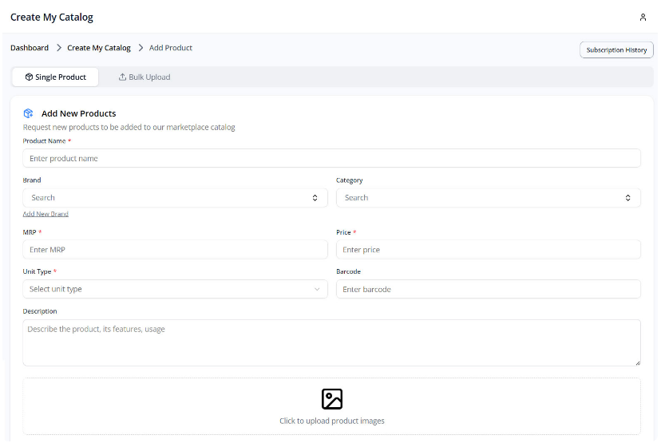Screen dimensions: 661x447
Task: Click the Add New Brand link
Action: pyautogui.click(x=46, y=214)
